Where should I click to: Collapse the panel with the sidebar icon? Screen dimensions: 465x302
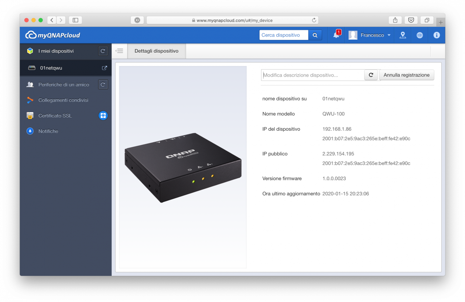pyautogui.click(x=119, y=51)
